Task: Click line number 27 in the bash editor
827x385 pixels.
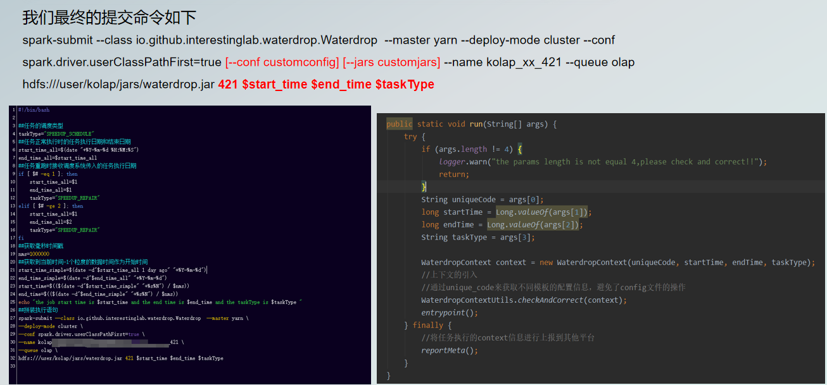Action: tap(12, 318)
